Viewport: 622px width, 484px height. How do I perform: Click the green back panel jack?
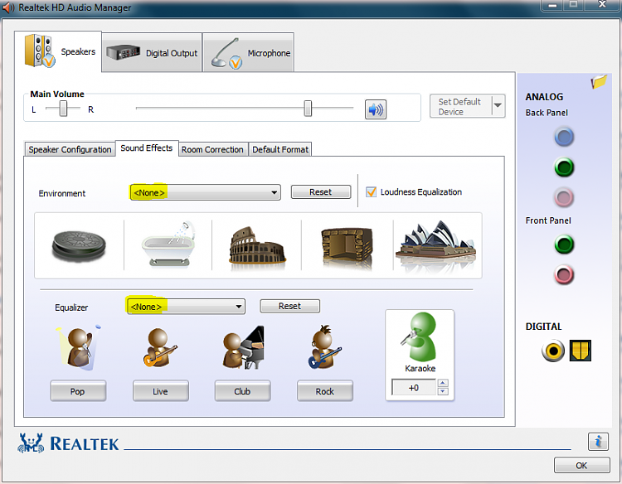coord(564,167)
